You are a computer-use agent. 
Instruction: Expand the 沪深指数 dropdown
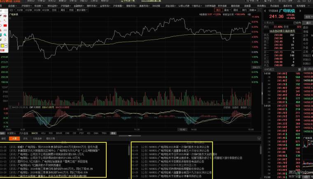[65, 6]
